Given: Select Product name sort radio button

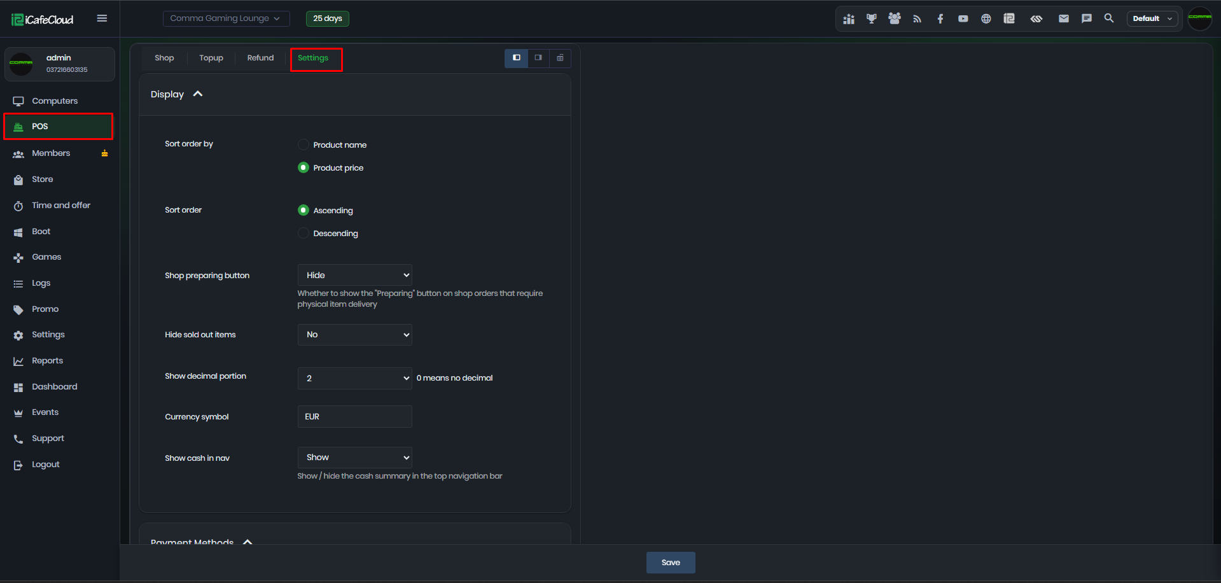Looking at the screenshot, I should coord(304,144).
